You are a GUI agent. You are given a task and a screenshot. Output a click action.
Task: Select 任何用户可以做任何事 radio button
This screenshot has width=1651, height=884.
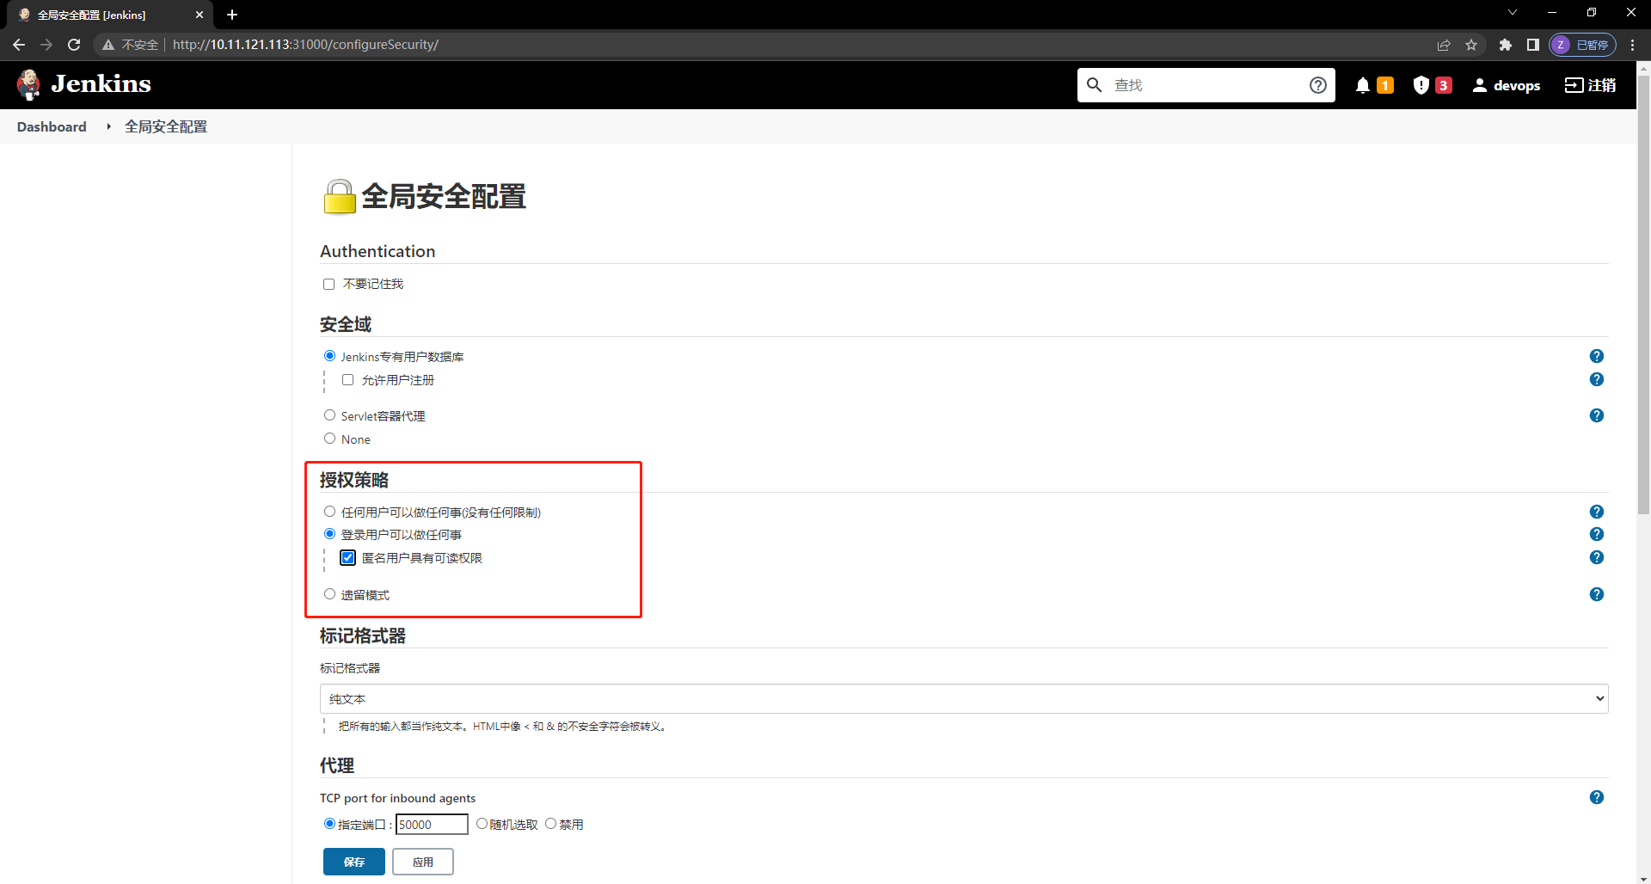(x=329, y=512)
